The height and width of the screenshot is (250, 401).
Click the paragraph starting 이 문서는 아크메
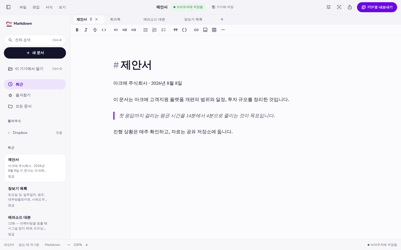tap(201, 100)
